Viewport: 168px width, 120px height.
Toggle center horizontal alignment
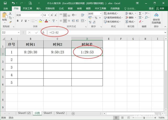click(65, 21)
